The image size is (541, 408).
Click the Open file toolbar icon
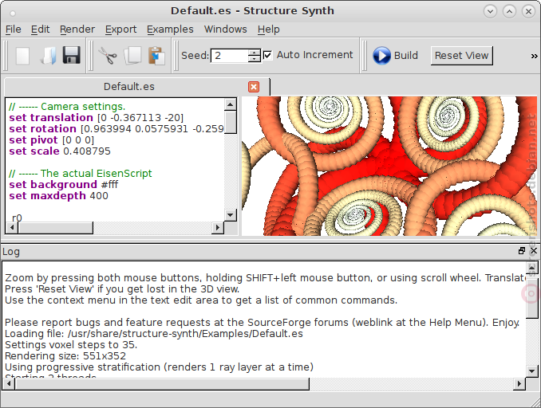(x=48, y=56)
